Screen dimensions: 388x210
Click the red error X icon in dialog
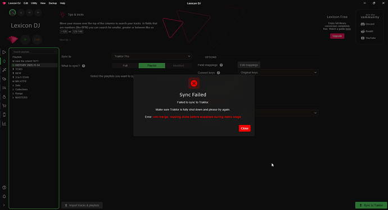point(194,83)
